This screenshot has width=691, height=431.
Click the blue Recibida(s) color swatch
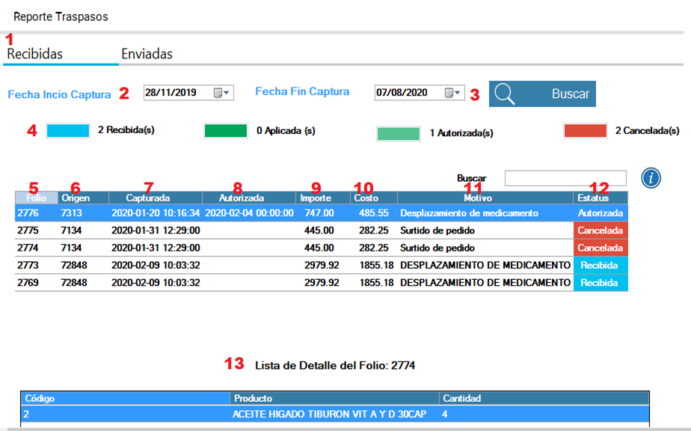pyautogui.click(x=68, y=131)
